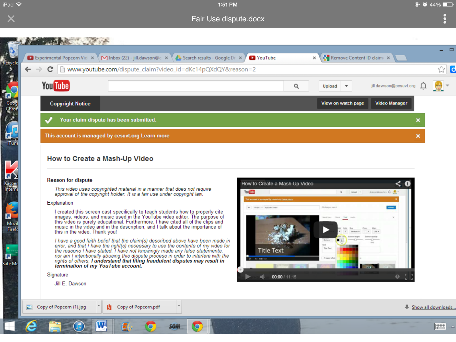Bookmark this page with the star icon
This screenshot has width=456, height=342.
click(441, 69)
